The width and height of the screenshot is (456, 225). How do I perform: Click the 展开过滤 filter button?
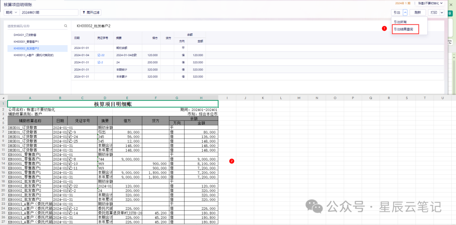pyautogui.click(x=91, y=13)
